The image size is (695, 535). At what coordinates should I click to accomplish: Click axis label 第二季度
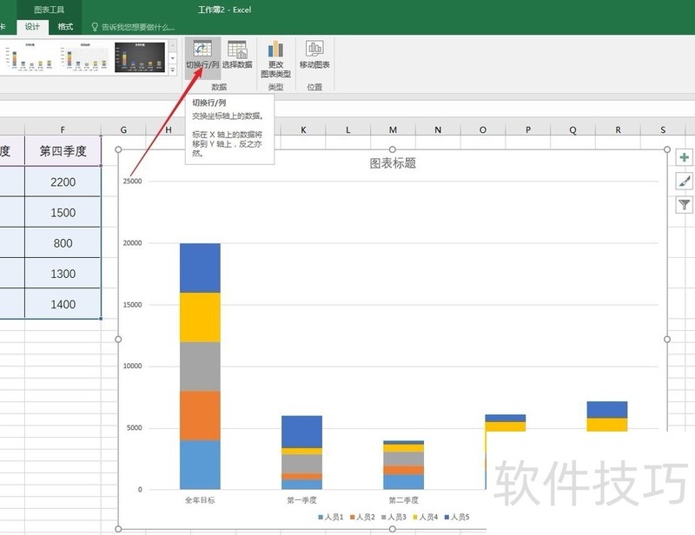[403, 500]
